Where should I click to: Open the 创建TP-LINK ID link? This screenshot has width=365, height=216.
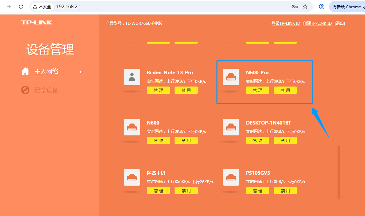tap(317, 23)
